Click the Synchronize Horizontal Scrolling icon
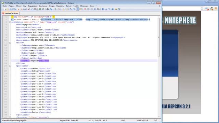 click(66, 9)
